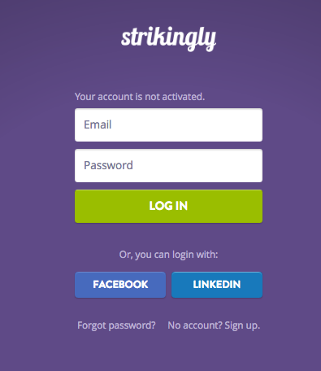
Task: Go to homepage via strikingly wordmark
Action: (x=168, y=39)
